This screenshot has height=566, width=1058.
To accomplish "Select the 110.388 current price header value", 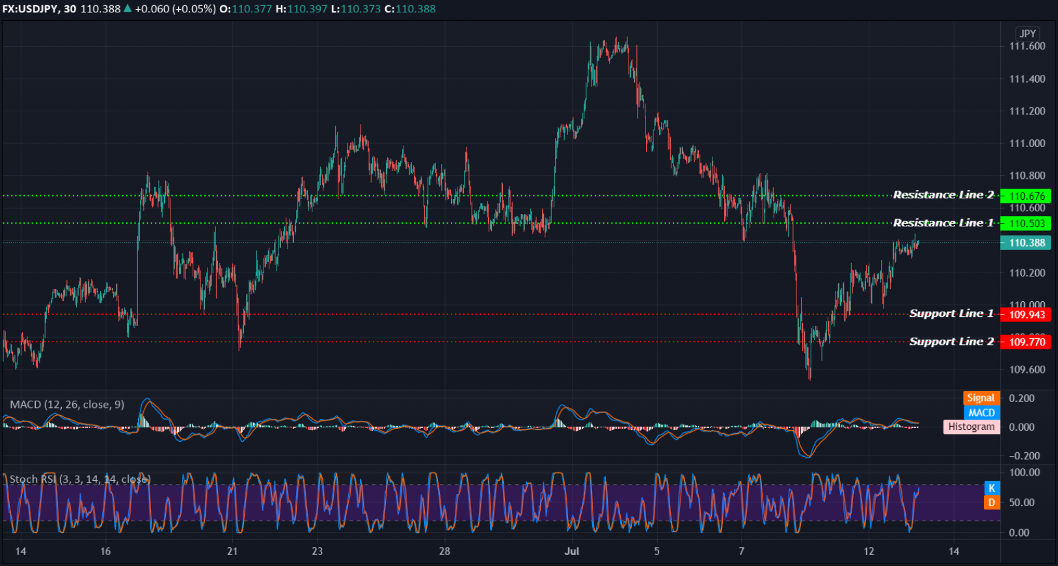I will 100,9.
